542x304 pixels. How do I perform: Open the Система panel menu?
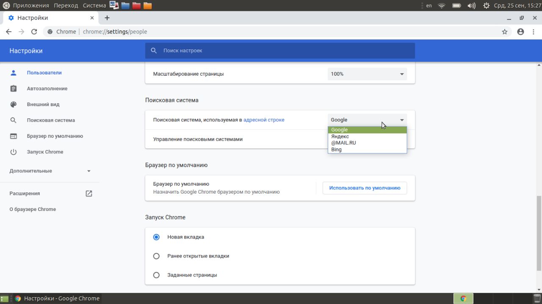coord(94,5)
